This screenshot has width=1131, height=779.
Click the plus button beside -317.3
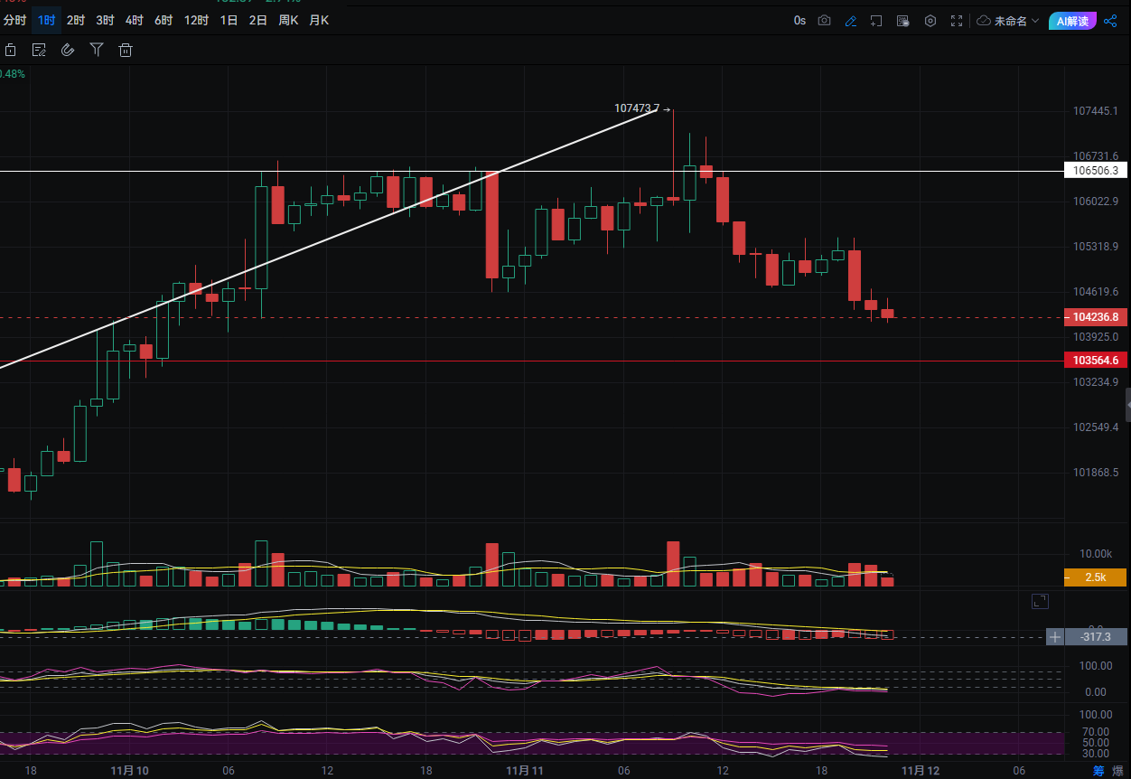1054,637
